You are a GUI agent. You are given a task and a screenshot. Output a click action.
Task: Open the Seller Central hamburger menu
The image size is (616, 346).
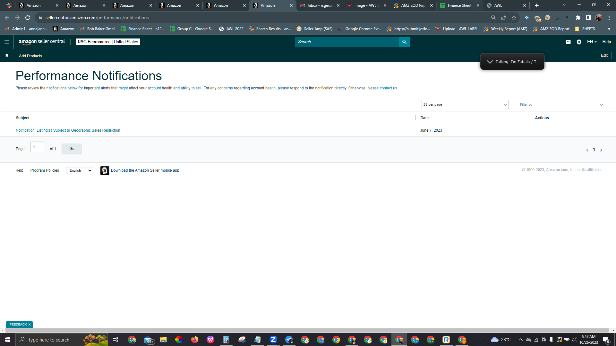click(7, 42)
